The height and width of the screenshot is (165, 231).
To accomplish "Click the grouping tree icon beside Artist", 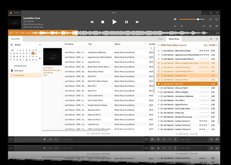I will click(x=12, y=45).
